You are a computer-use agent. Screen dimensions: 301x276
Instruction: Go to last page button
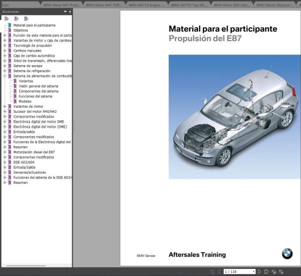266,271
